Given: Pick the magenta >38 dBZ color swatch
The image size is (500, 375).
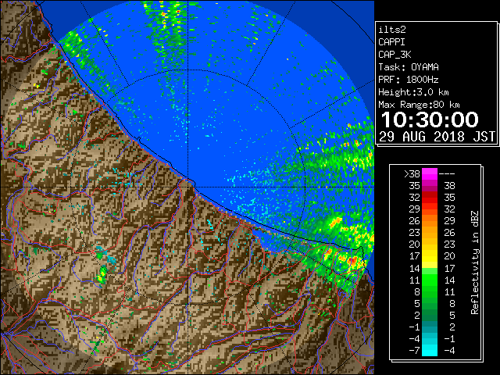Looking at the screenshot, I should [x=430, y=173].
